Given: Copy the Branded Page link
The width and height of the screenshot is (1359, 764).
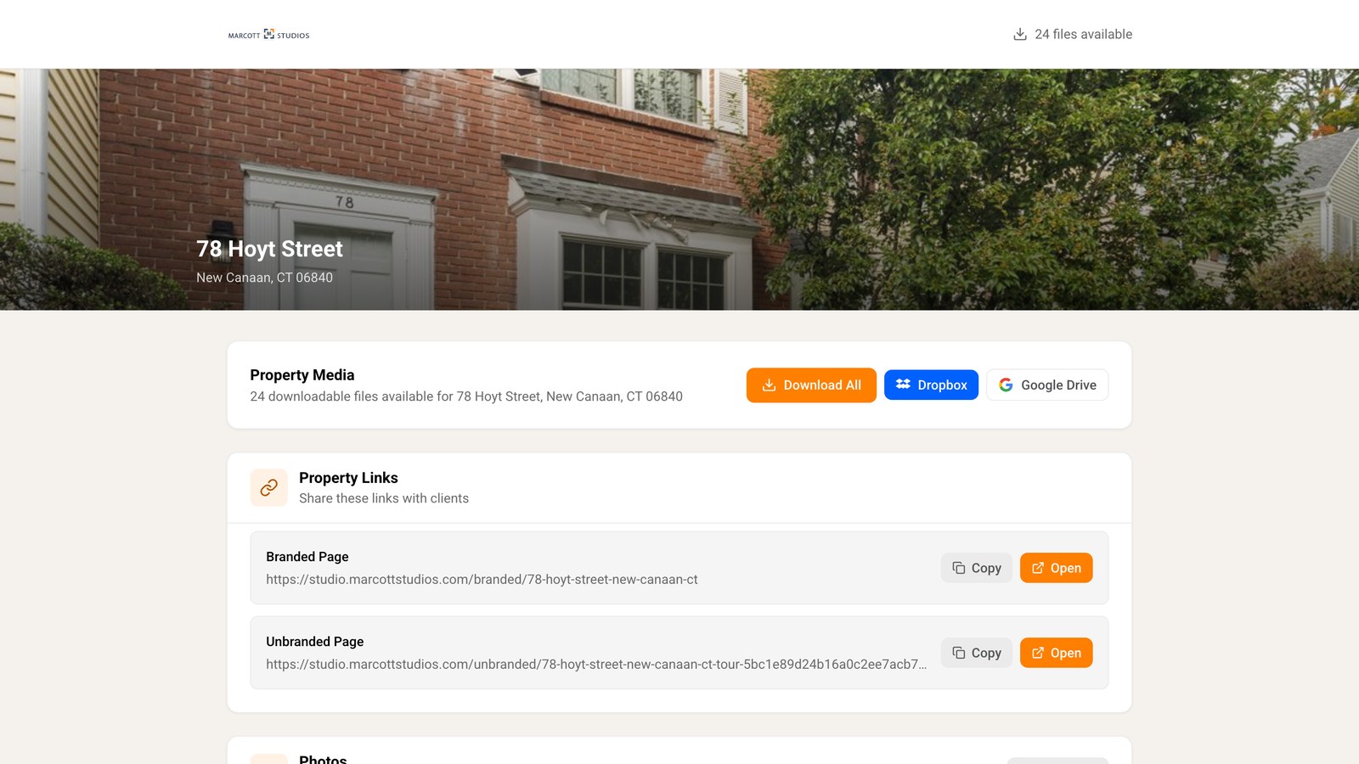Looking at the screenshot, I should pyautogui.click(x=976, y=568).
